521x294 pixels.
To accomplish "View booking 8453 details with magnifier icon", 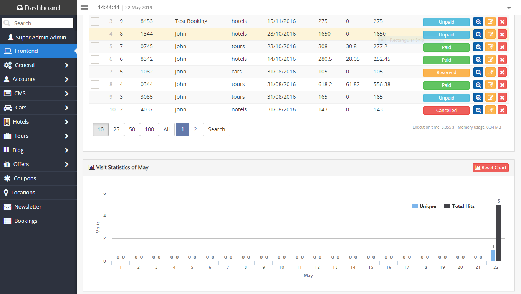I will click(478, 22).
